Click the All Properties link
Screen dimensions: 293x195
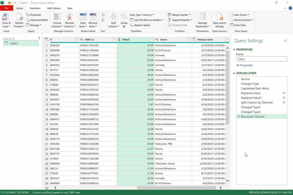244,65
